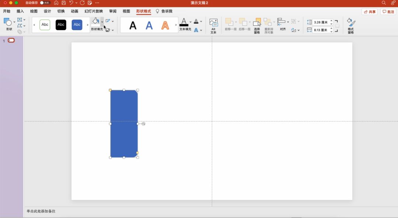The height and width of the screenshot is (218, 398).
Task: Click the Edit Shape points icon
Action: [20, 26]
